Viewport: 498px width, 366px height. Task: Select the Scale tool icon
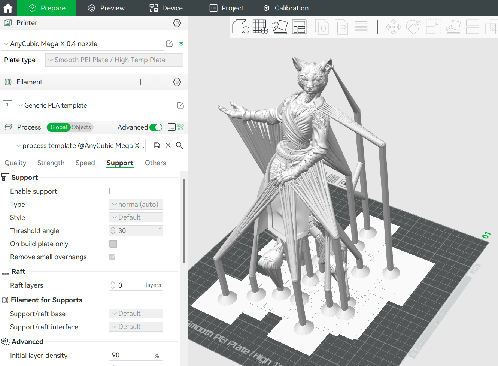click(x=433, y=27)
